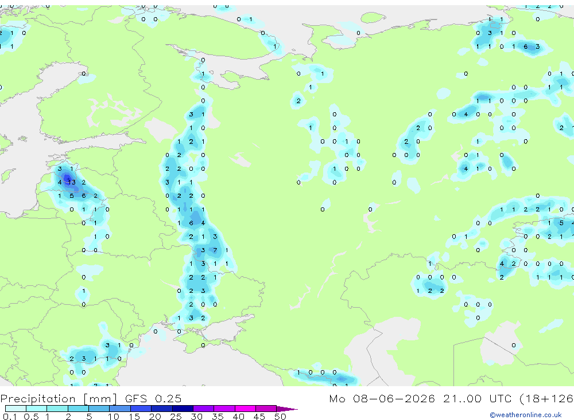
Task: Select the 15–20 mm legend swatch
Action: [141, 409]
